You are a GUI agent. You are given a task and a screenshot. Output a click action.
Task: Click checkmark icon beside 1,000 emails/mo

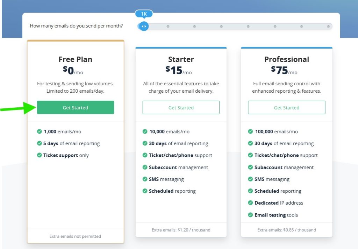pos(40,131)
